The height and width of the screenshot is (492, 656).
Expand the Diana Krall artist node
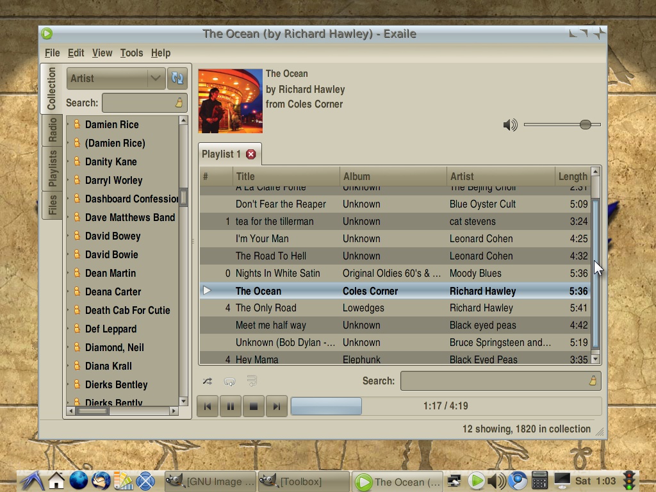pos(68,366)
